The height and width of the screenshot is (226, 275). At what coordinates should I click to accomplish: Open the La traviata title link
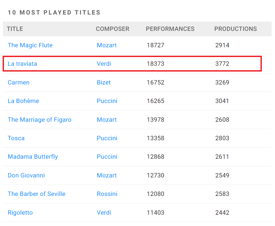(x=22, y=64)
